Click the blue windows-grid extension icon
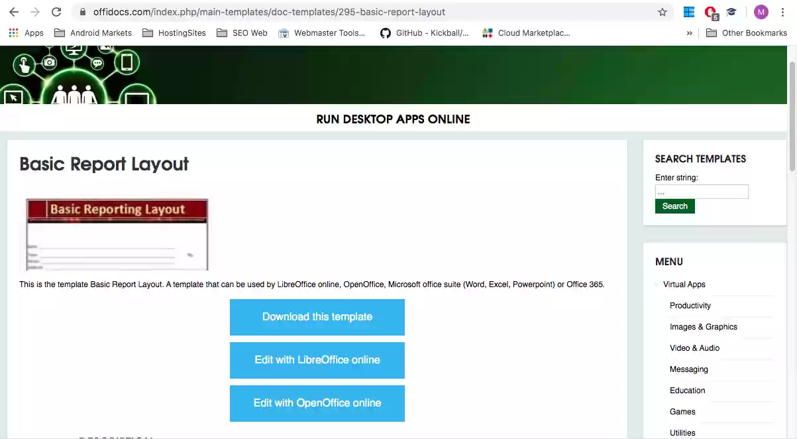The height and width of the screenshot is (439, 797). click(x=689, y=12)
